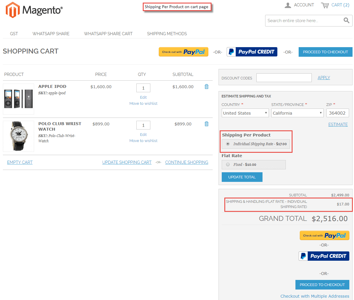Click the top PayPal Credit button
The width and height of the screenshot is (354, 300).
252,52
